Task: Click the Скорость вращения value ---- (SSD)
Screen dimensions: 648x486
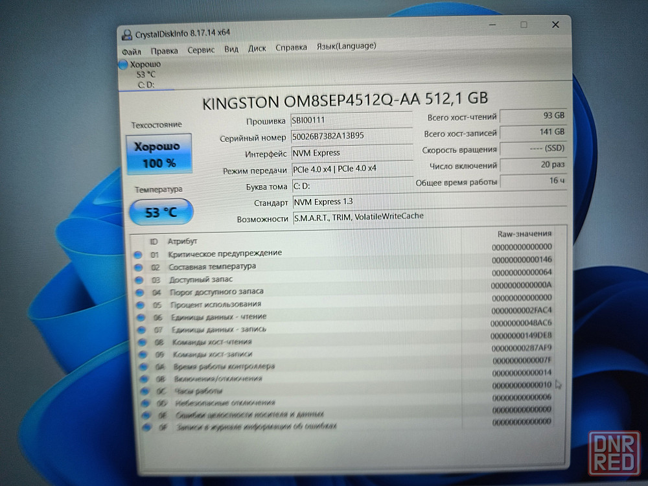Action: point(533,148)
